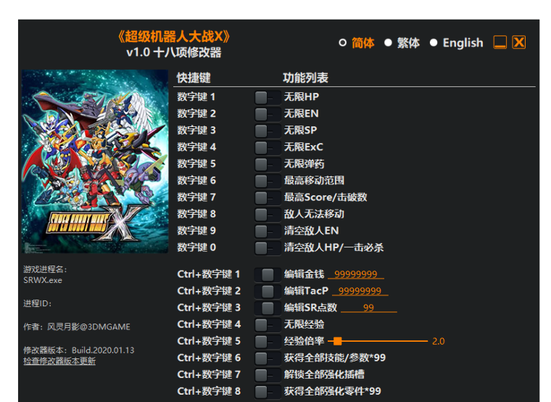Turn on 最高移动范围 toggle

pos(268,181)
